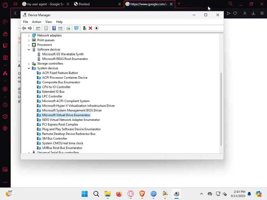This screenshot has width=267, height=200.
Task: Select Microsoft RRAS Root Enumerator
Action: pos(65,59)
